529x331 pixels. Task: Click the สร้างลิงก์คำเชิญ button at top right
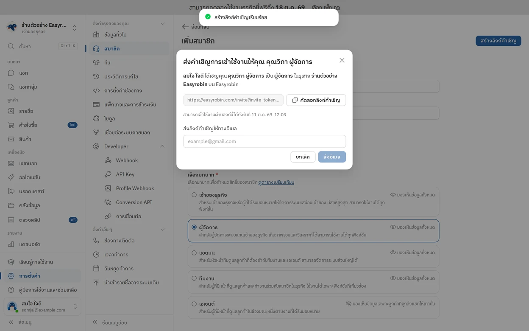(x=498, y=41)
